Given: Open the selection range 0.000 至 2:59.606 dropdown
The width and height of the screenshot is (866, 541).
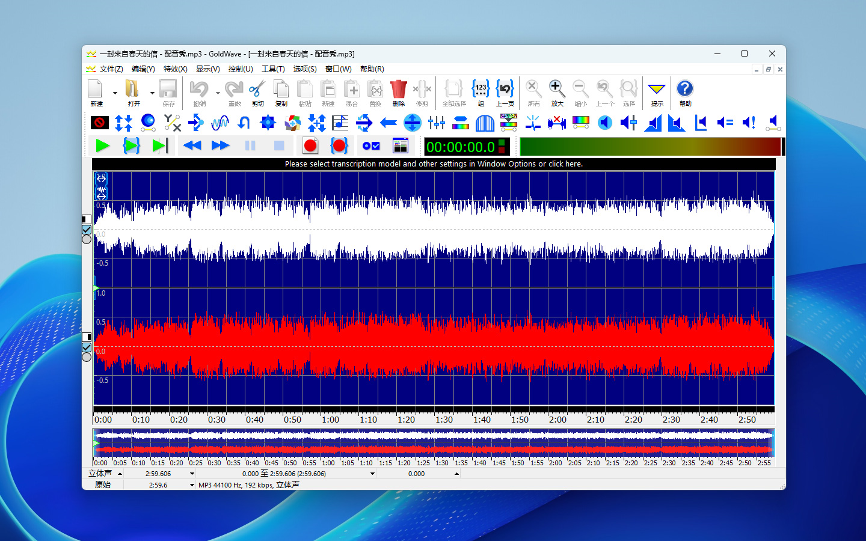Looking at the screenshot, I should pos(372,474).
